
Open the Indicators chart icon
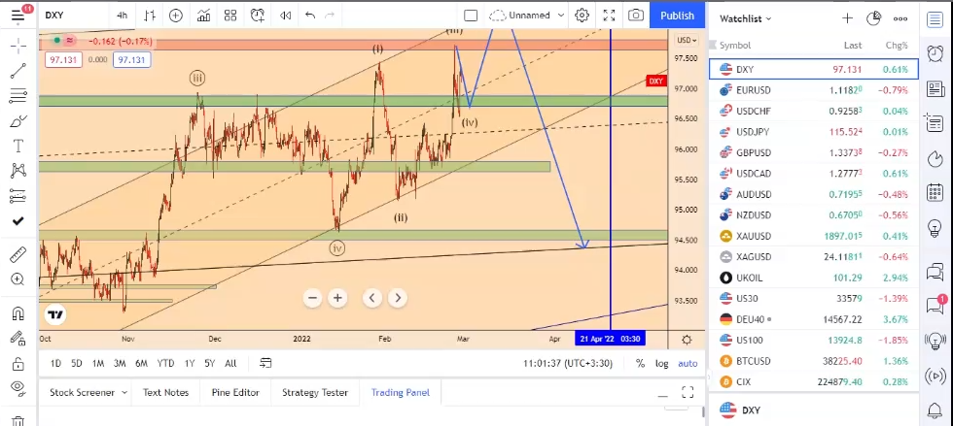tap(203, 16)
